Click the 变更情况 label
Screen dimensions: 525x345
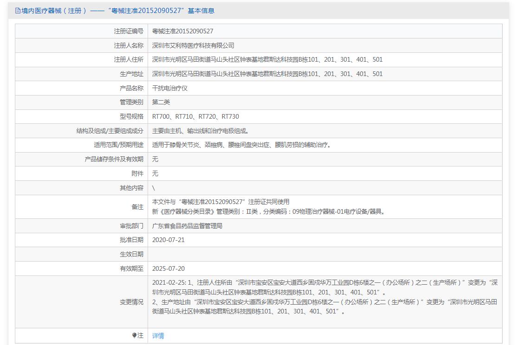point(131,302)
